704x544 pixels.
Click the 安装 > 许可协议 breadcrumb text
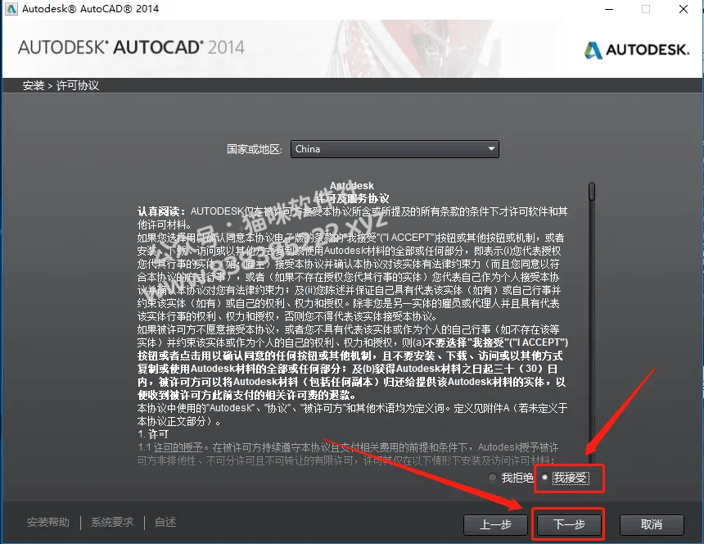(61, 85)
